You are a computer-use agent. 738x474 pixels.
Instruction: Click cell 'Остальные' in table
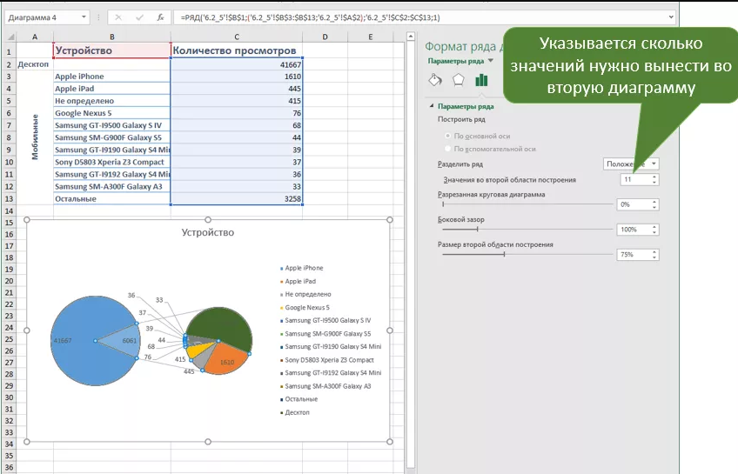click(x=112, y=198)
